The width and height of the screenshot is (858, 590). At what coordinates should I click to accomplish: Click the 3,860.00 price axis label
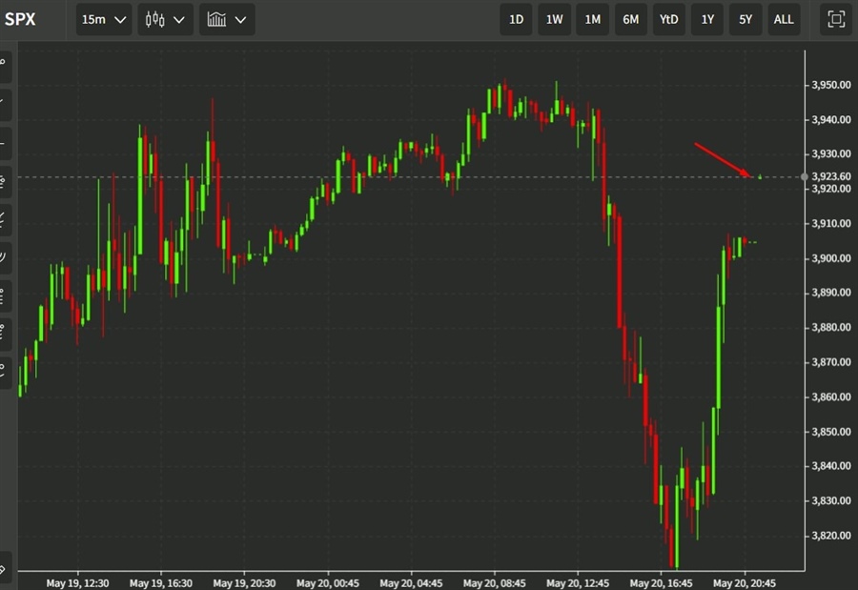click(831, 397)
